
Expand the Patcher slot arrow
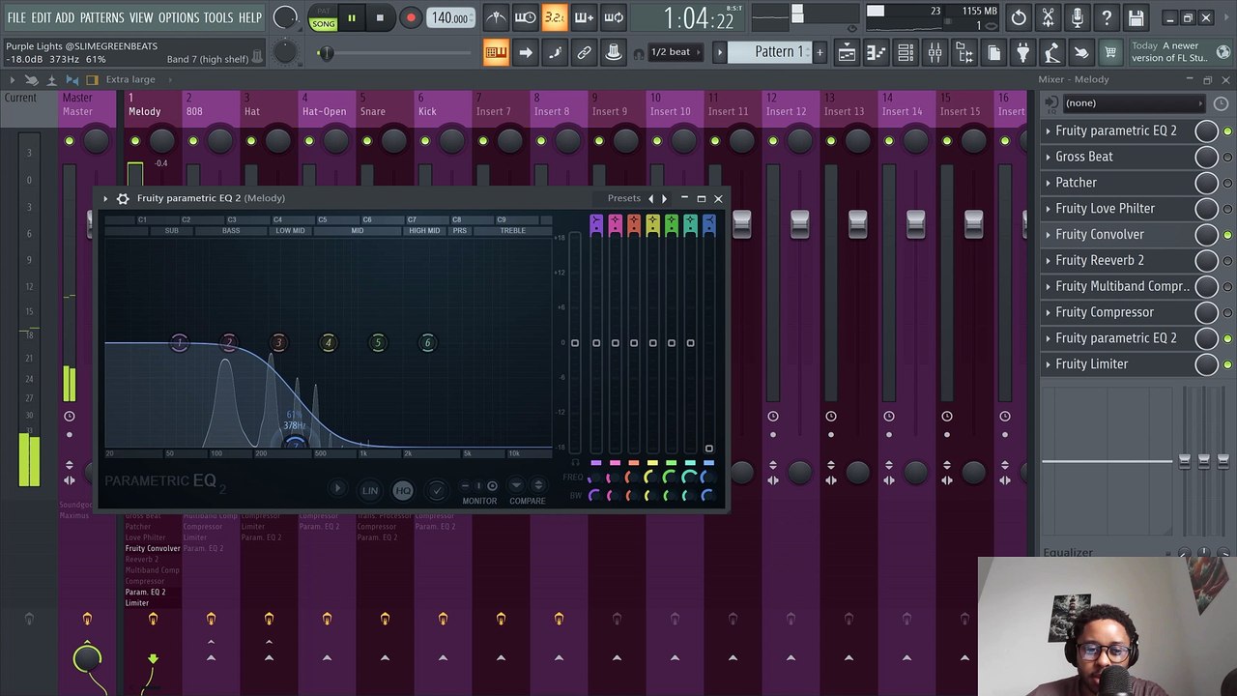pos(1048,183)
